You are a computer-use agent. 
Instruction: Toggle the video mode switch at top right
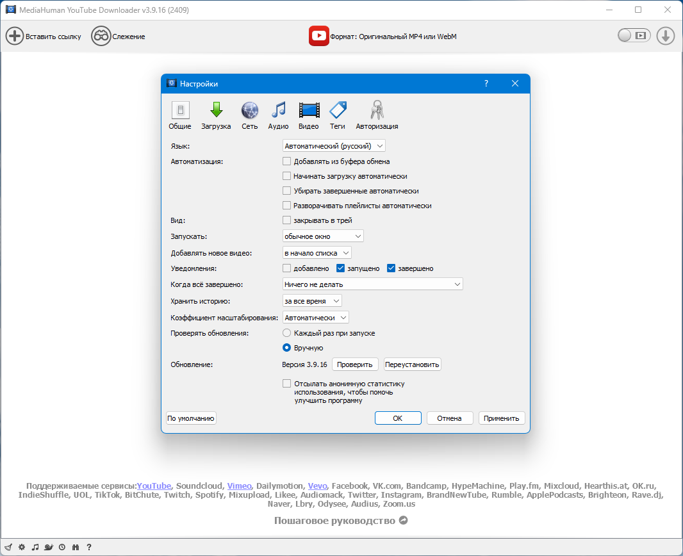pyautogui.click(x=634, y=36)
